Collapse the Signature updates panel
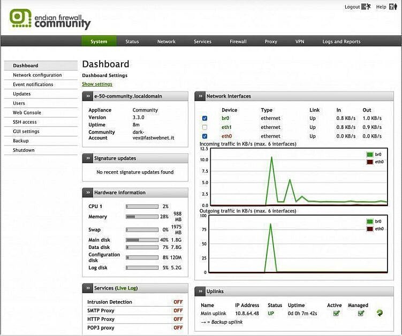This screenshot has width=402, height=336. point(88,158)
